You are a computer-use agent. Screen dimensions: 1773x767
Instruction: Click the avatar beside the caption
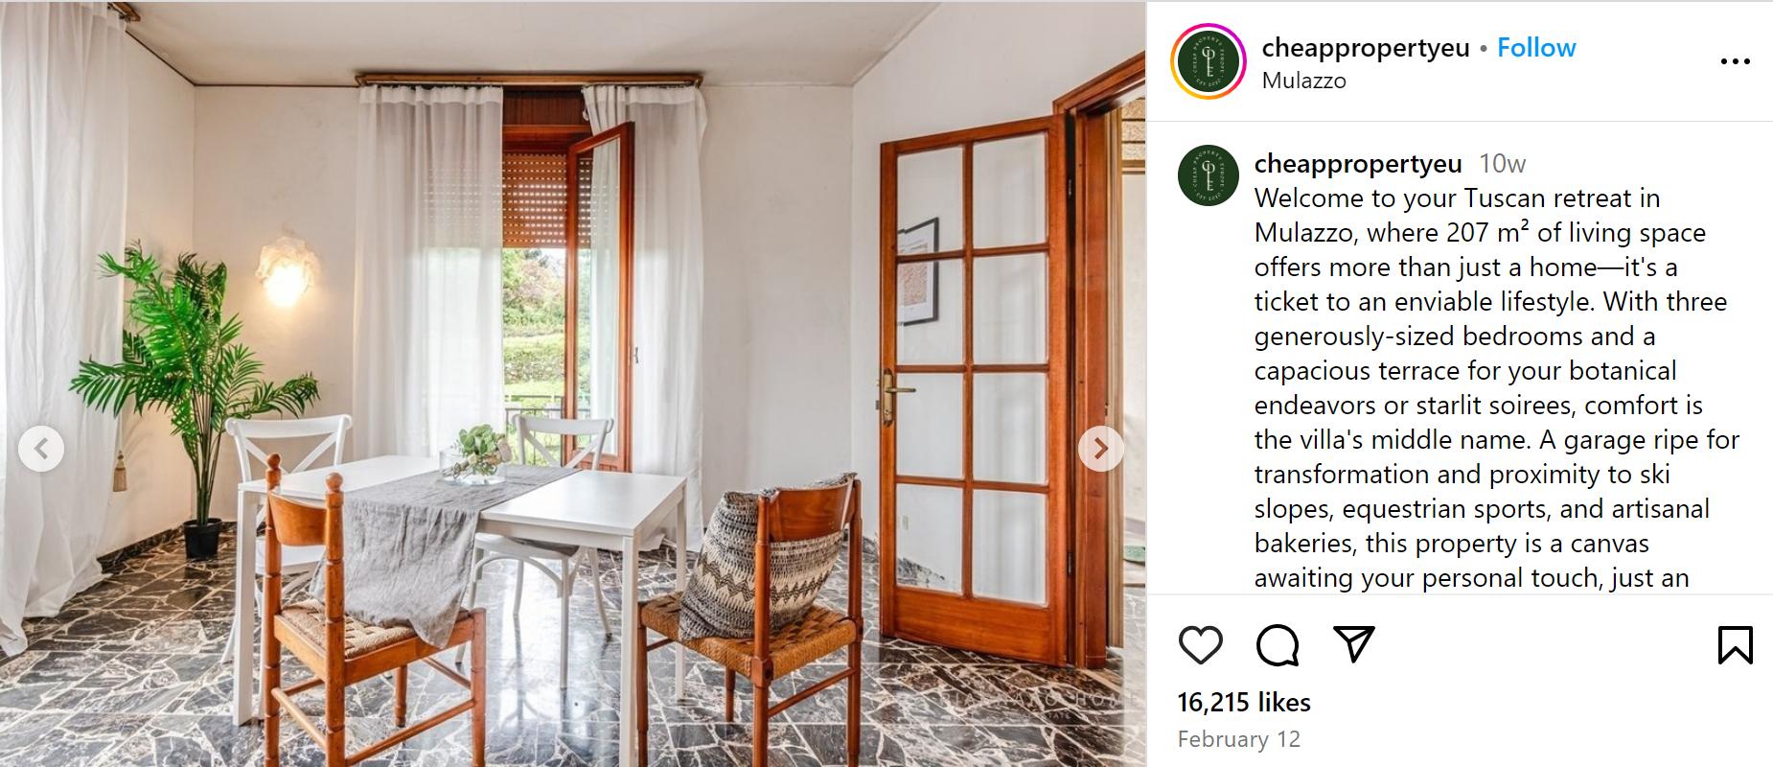point(1208,175)
